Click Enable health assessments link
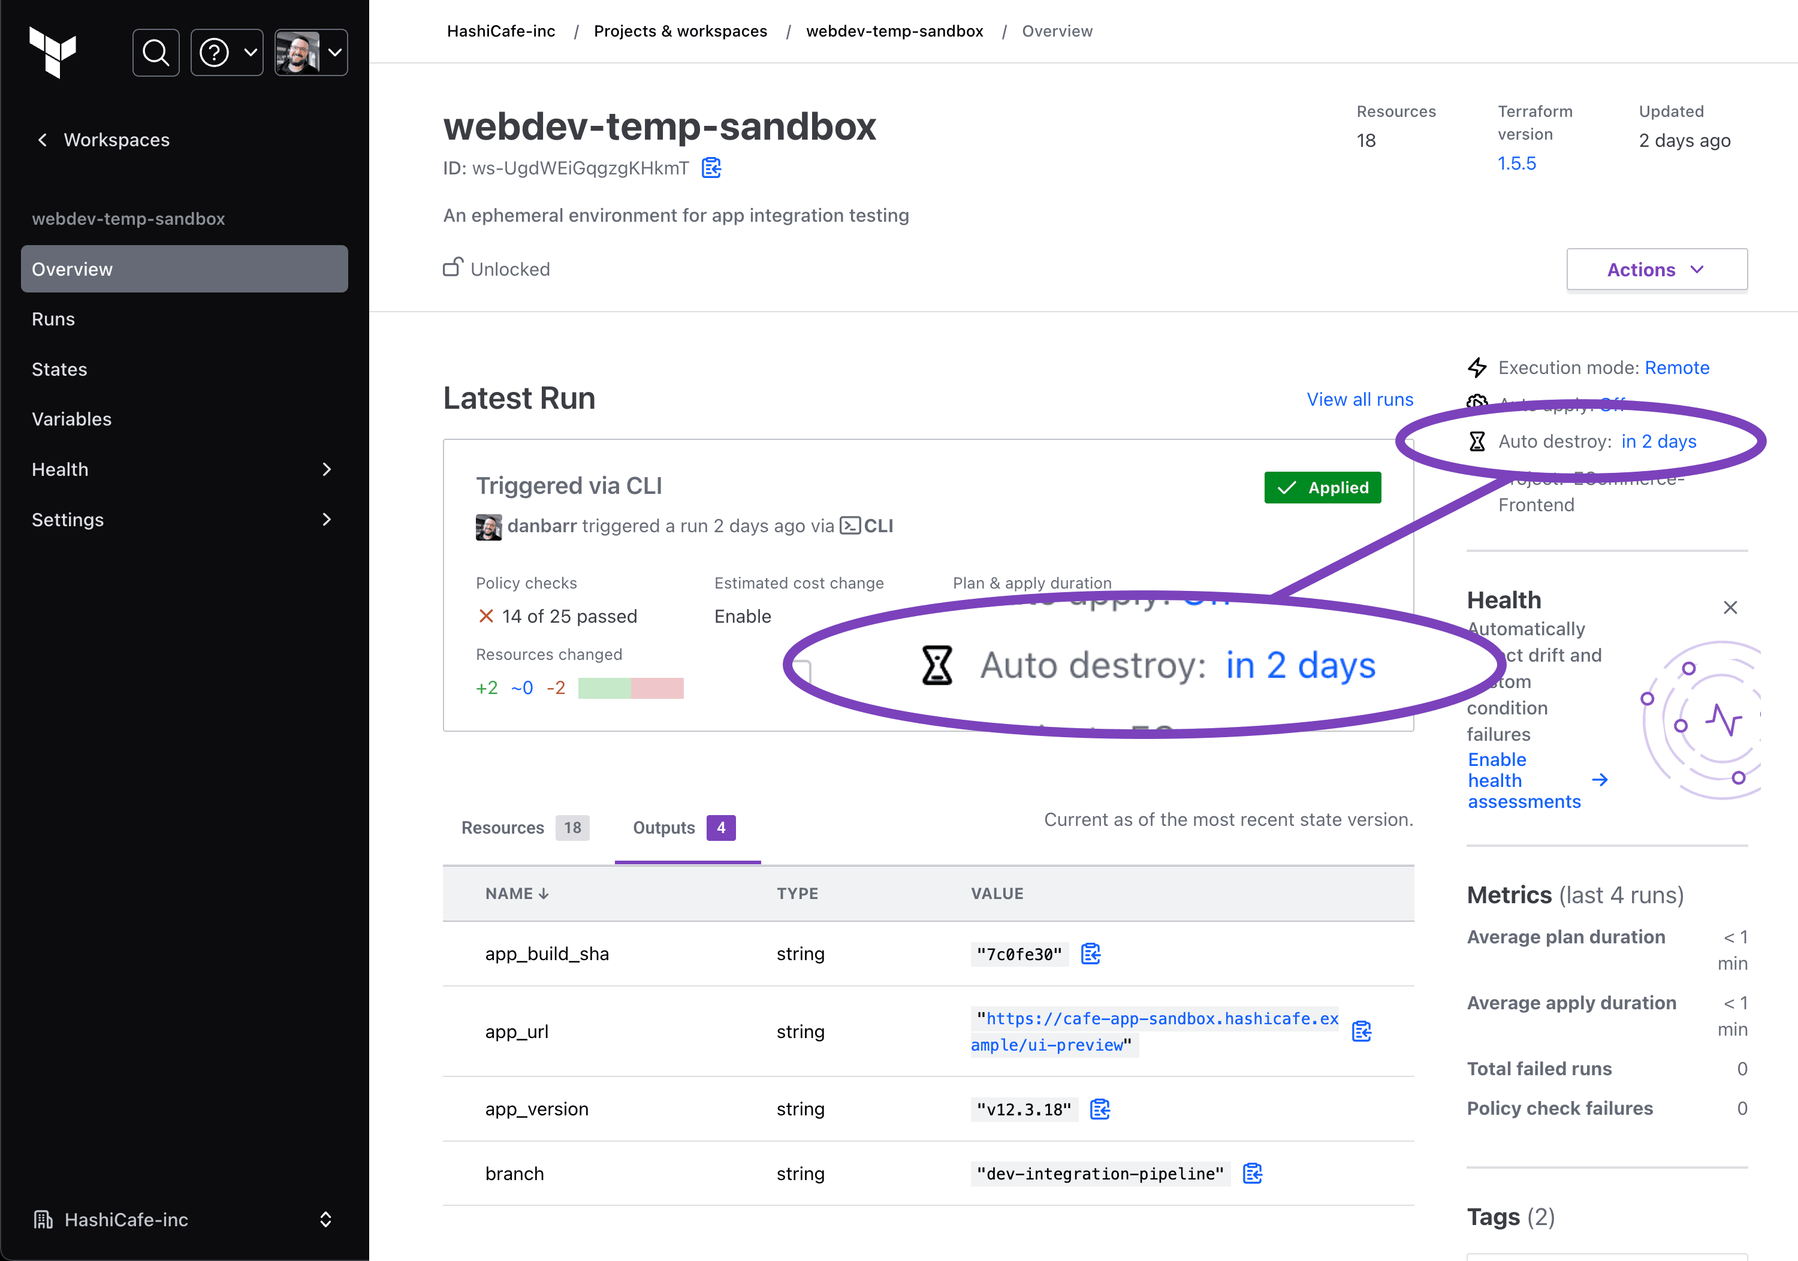The width and height of the screenshot is (1798, 1261). (1523, 780)
